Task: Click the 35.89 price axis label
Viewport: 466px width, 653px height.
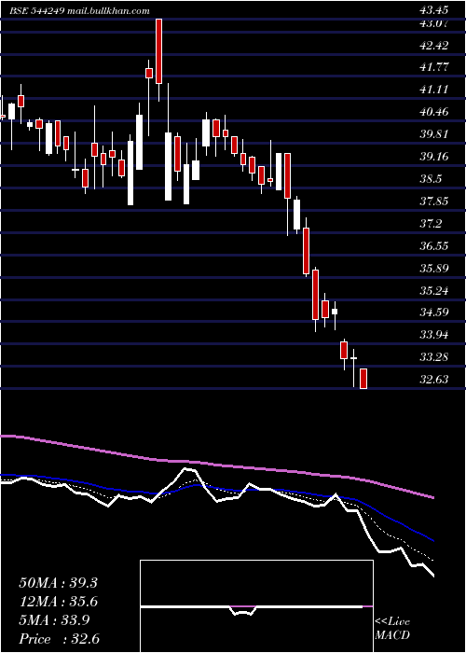Action: tap(434, 269)
